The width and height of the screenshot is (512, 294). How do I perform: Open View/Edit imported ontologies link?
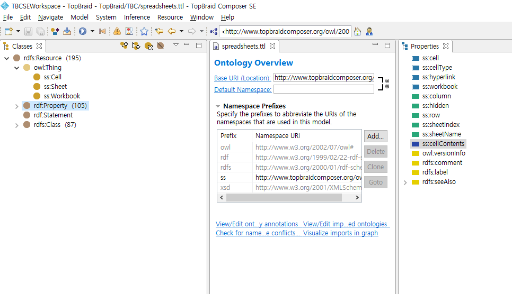(346, 224)
